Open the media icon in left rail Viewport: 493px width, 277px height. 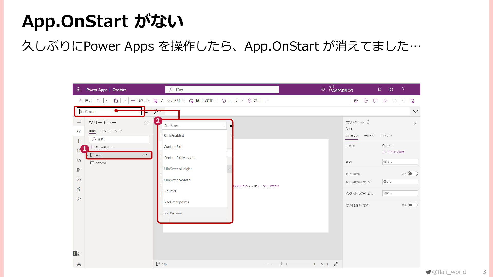tap(79, 160)
